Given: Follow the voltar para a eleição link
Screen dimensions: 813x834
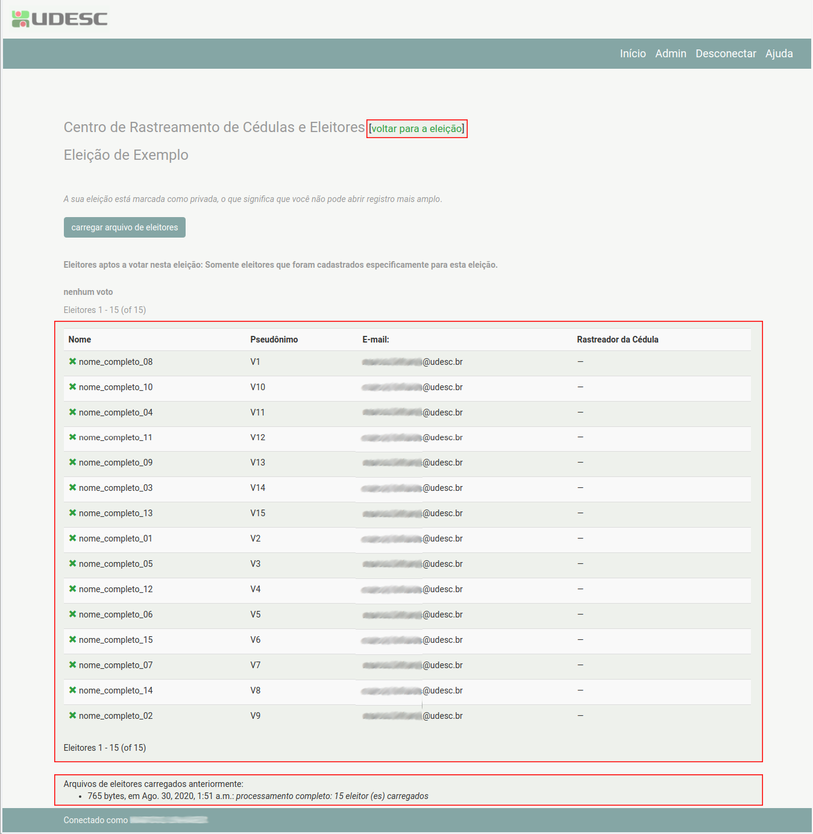Looking at the screenshot, I should click(416, 128).
